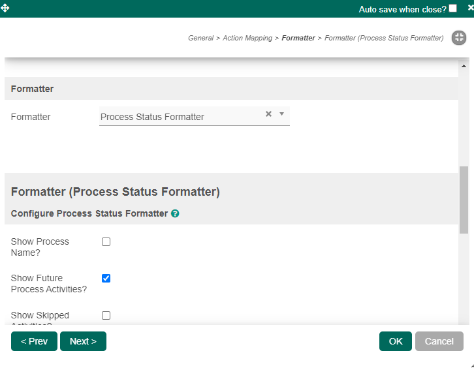The width and height of the screenshot is (474, 368).
Task: Open Action Mapping breadcrumb step
Action: [x=247, y=38]
